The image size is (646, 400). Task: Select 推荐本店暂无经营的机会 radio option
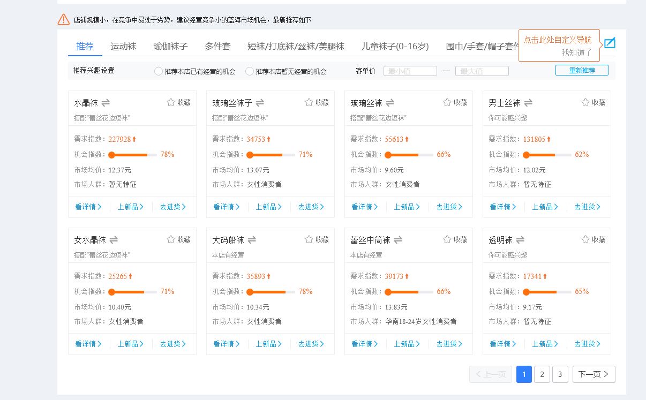coord(250,71)
